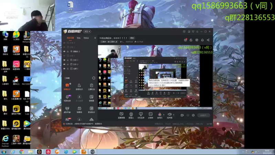Open the skin (shirt) icon in title bar
The width and height of the screenshot is (275, 155).
tap(193, 32)
